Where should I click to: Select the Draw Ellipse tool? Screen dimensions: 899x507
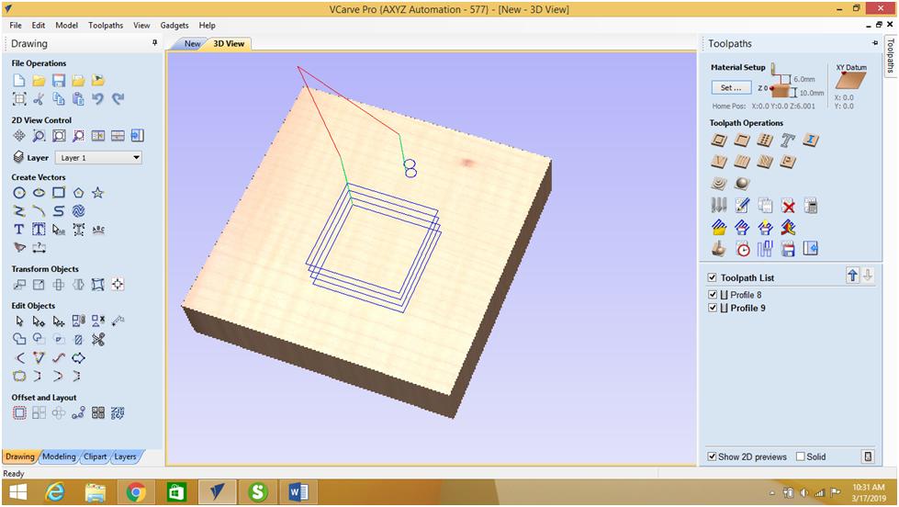(x=39, y=193)
